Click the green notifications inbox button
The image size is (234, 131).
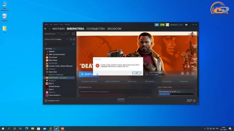click(162, 25)
